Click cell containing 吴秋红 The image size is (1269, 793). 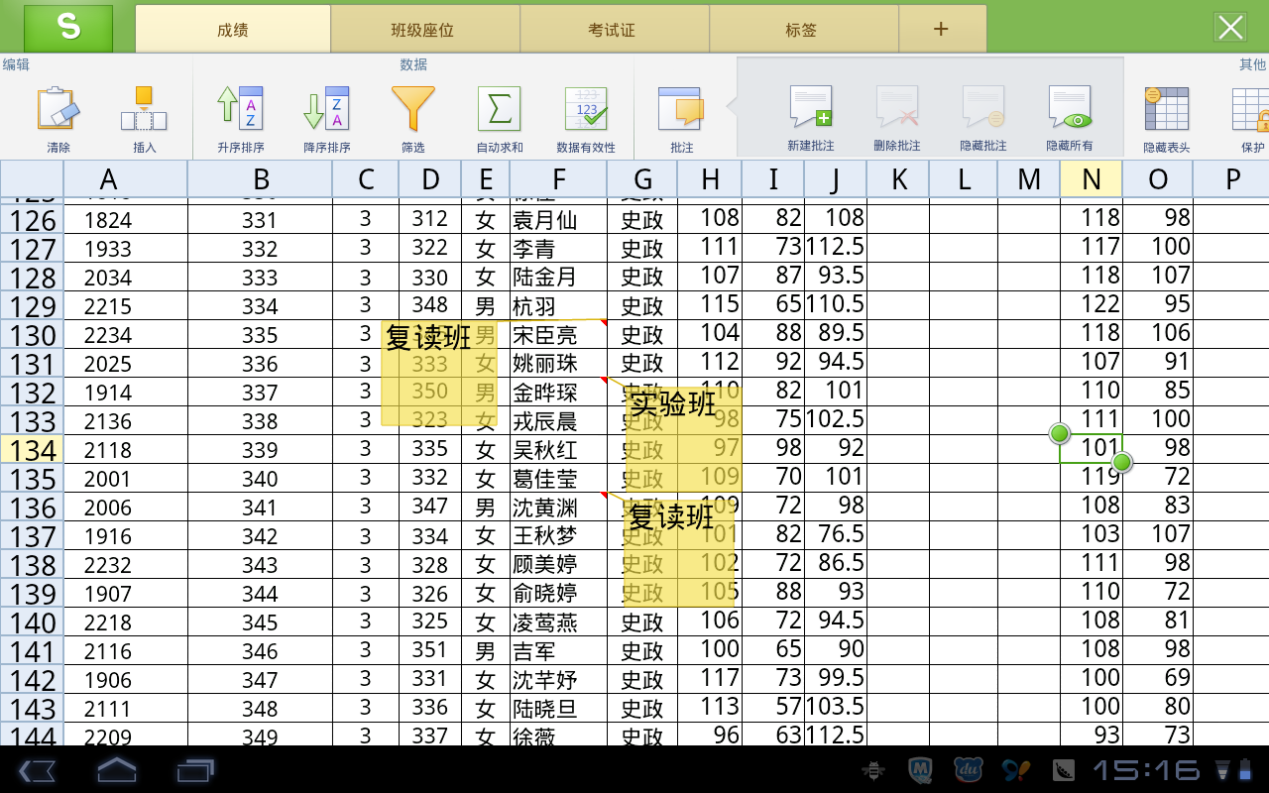[558, 449]
